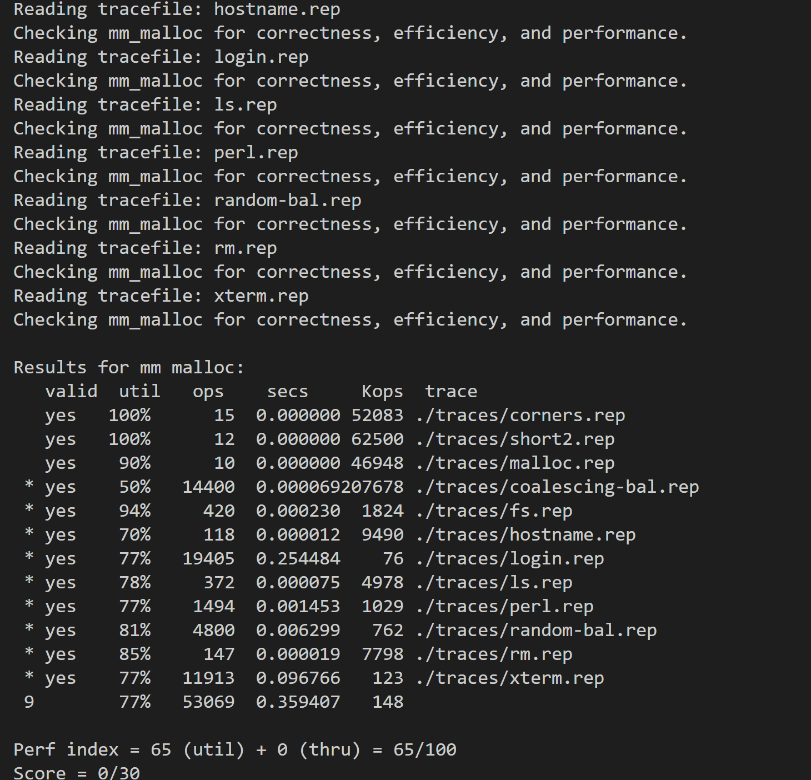Open the ./traces/short2.rep path link
The width and height of the screenshot is (811, 780).
click(x=515, y=439)
